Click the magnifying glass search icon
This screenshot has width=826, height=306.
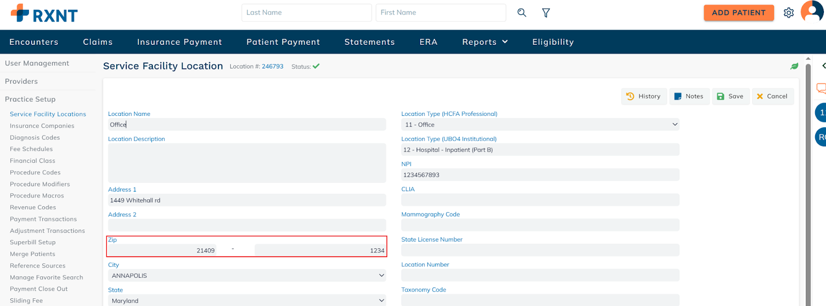coord(521,13)
